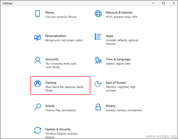
Task: Click 'Speech, region, date' text
Action: [118, 64]
